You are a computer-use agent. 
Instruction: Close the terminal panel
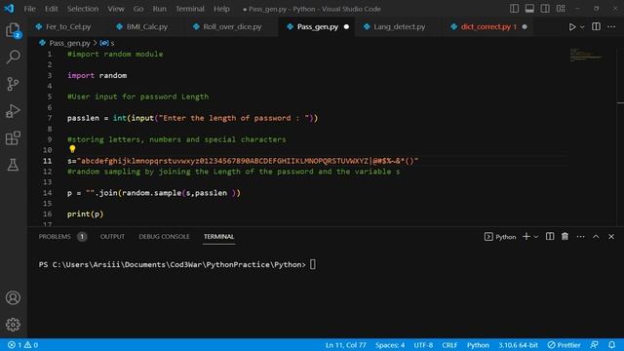point(611,236)
